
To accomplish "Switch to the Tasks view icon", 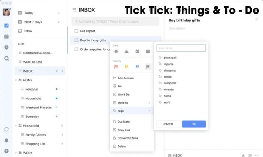I will click(6, 26).
